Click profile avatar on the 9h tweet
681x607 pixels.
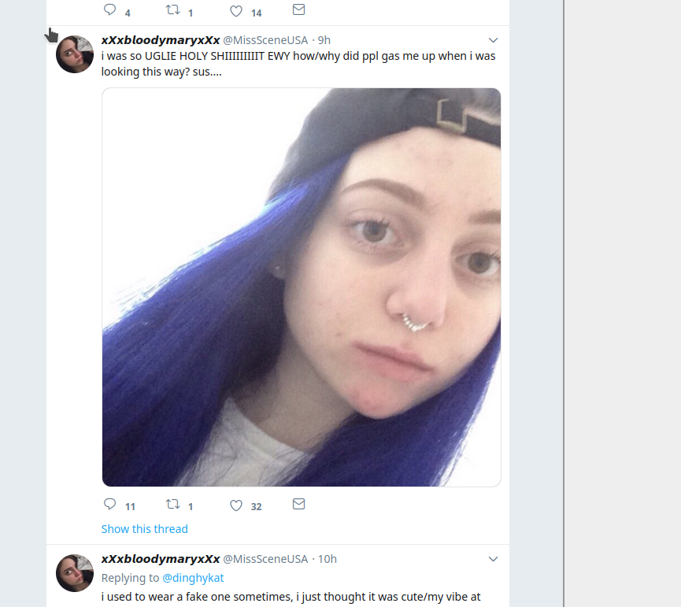tap(75, 54)
